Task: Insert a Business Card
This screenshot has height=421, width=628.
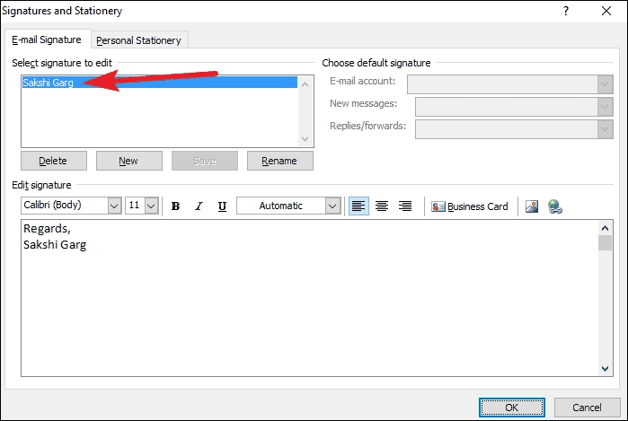Action: [x=470, y=206]
